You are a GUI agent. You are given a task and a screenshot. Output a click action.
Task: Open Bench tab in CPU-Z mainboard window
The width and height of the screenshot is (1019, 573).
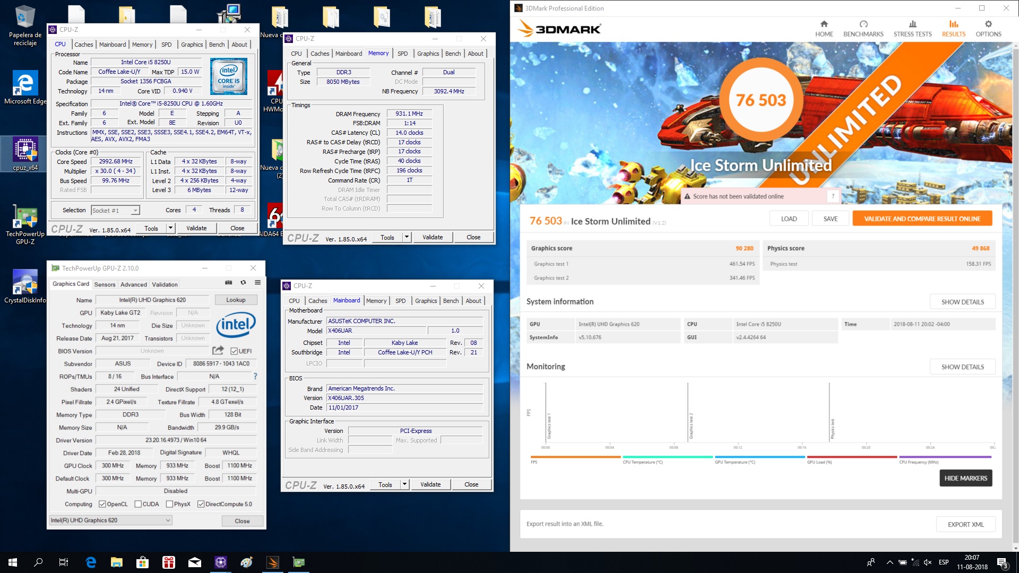451,301
